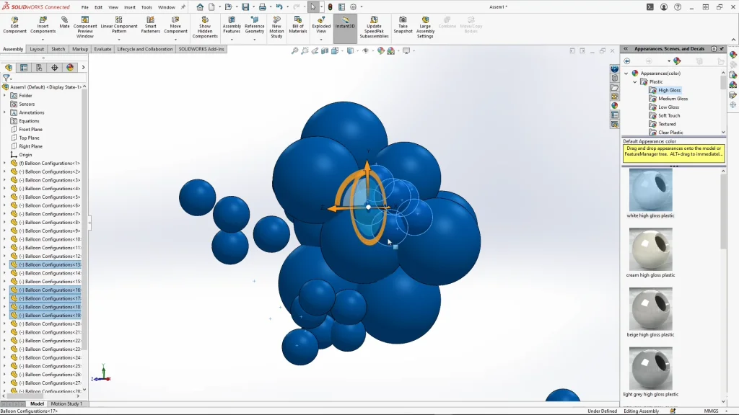The image size is (739, 415).
Task: Open Component Preview Window
Action: click(x=85, y=27)
